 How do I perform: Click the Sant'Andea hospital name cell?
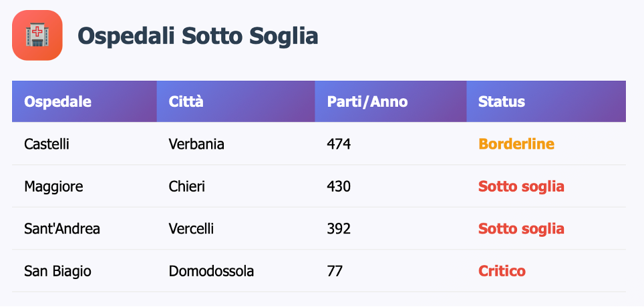(x=62, y=229)
